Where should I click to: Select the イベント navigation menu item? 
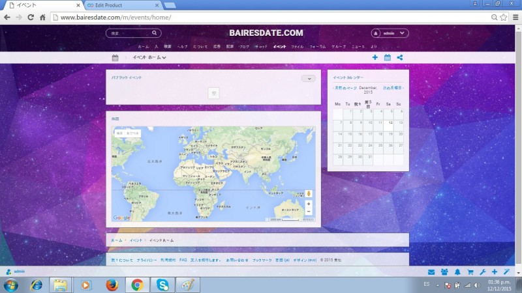click(x=279, y=47)
